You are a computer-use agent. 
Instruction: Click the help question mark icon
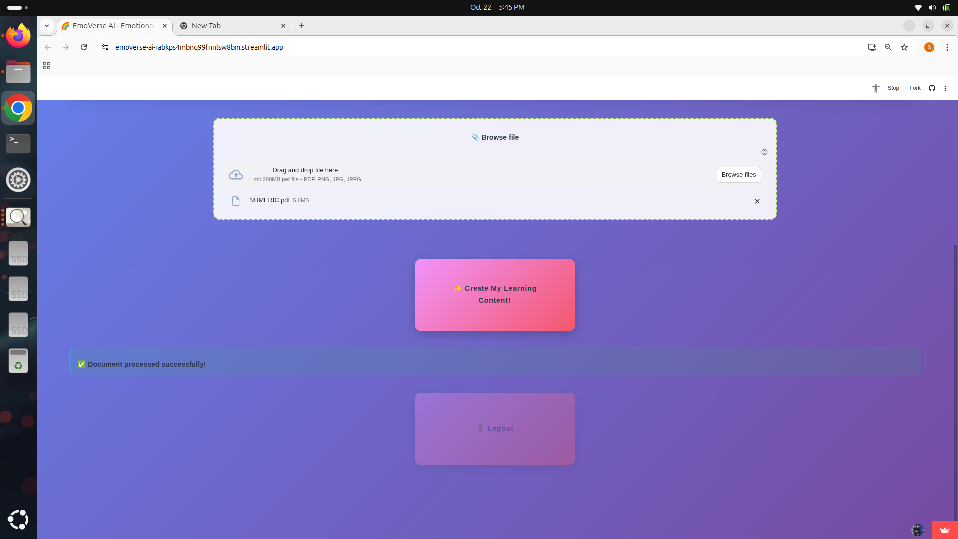click(764, 152)
